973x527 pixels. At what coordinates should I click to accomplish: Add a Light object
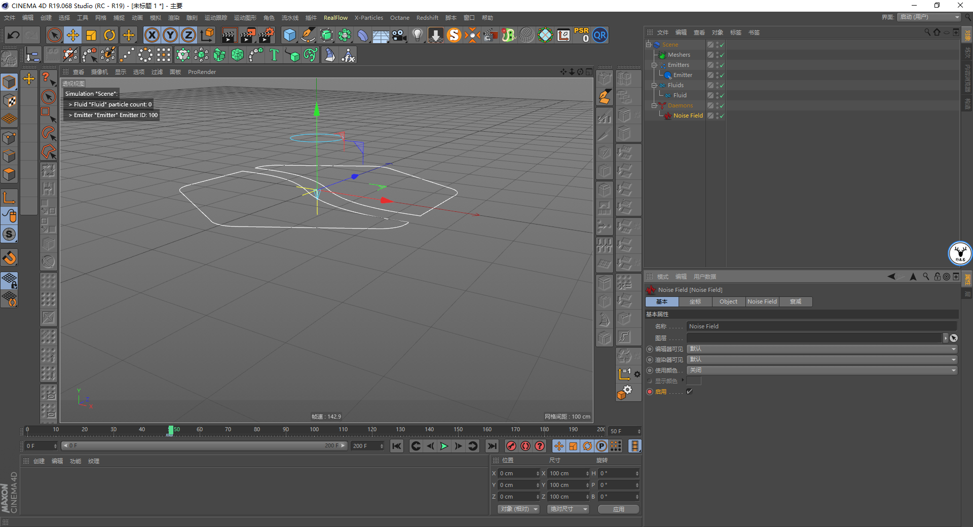pos(418,35)
